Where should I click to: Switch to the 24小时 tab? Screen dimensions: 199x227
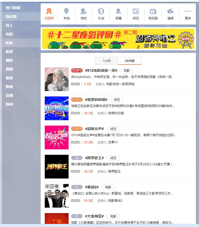click(x=130, y=61)
